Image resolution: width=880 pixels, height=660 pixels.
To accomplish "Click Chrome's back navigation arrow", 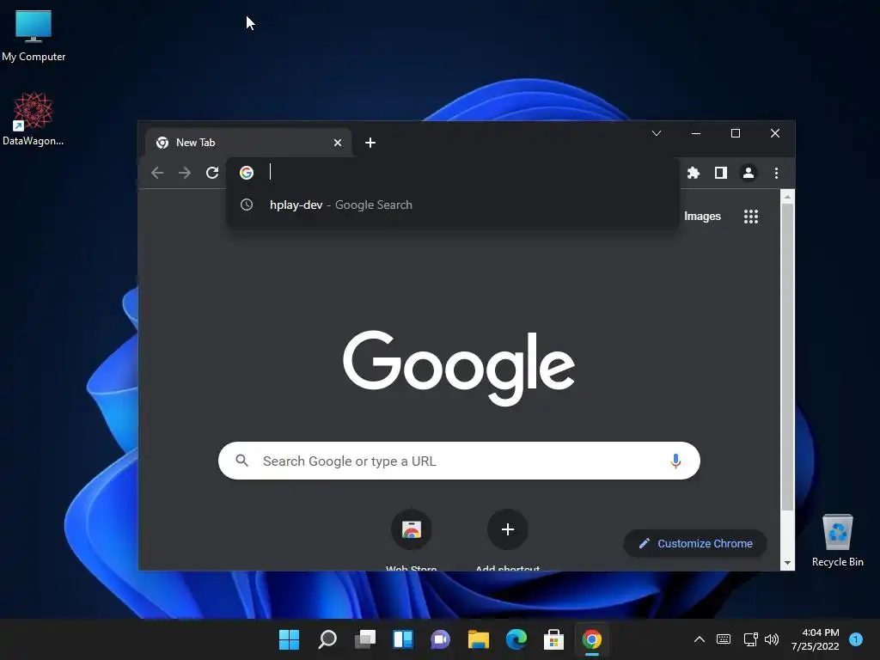I will [x=157, y=173].
